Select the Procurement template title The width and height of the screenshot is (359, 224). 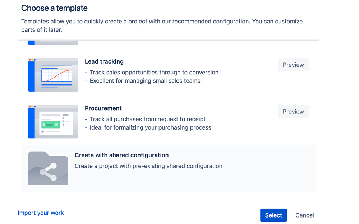pos(103,108)
